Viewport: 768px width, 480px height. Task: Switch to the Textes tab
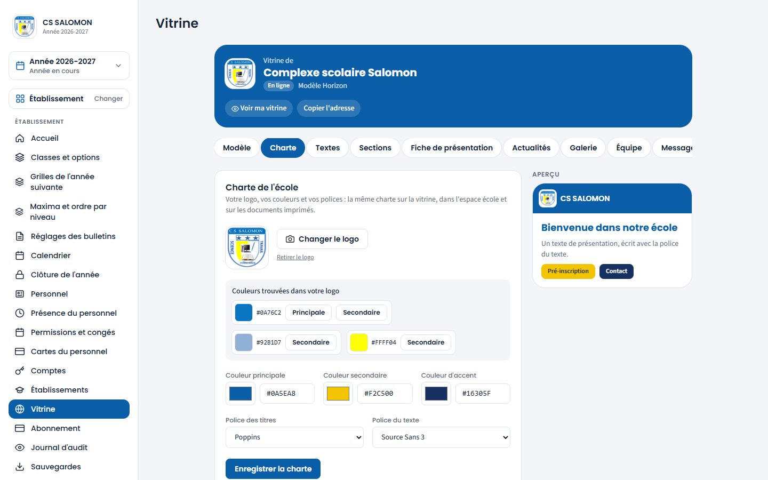(327, 148)
